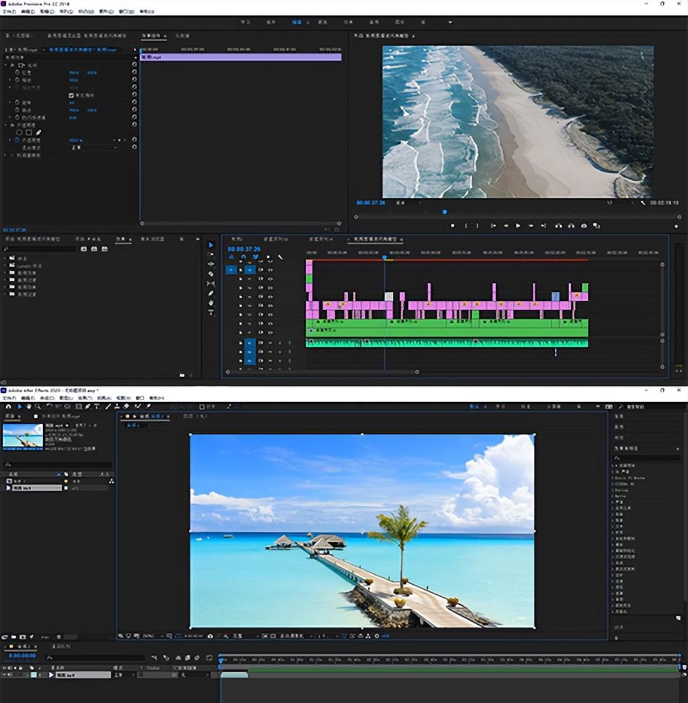Open the Blend Mode dropdown in Effect Controls
The image size is (688, 703).
94,148
